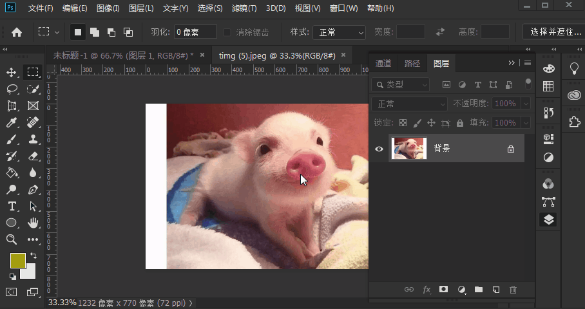Open the 图像(I) menu
Screen dimensions: 585x309
[x=108, y=8]
